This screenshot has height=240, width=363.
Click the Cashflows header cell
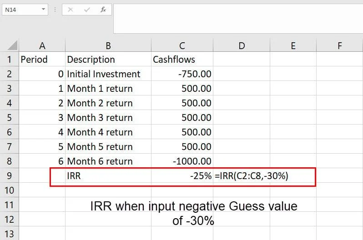tap(182, 60)
